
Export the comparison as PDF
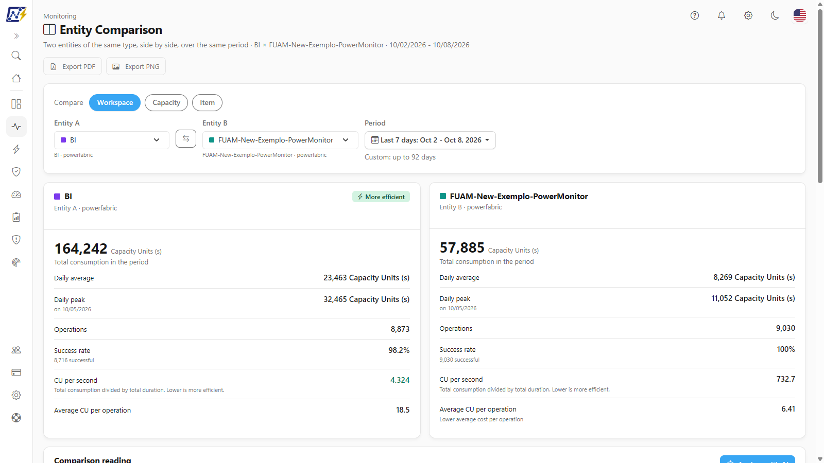(73, 66)
